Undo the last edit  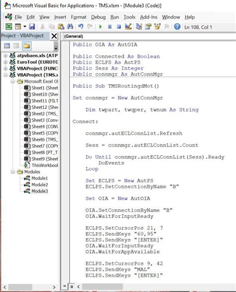(x=81, y=26)
